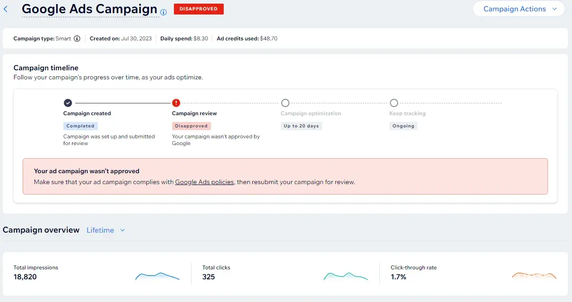The width and height of the screenshot is (572, 302).
Task: Click the Total impressions sparkline chart
Action: coord(157,276)
